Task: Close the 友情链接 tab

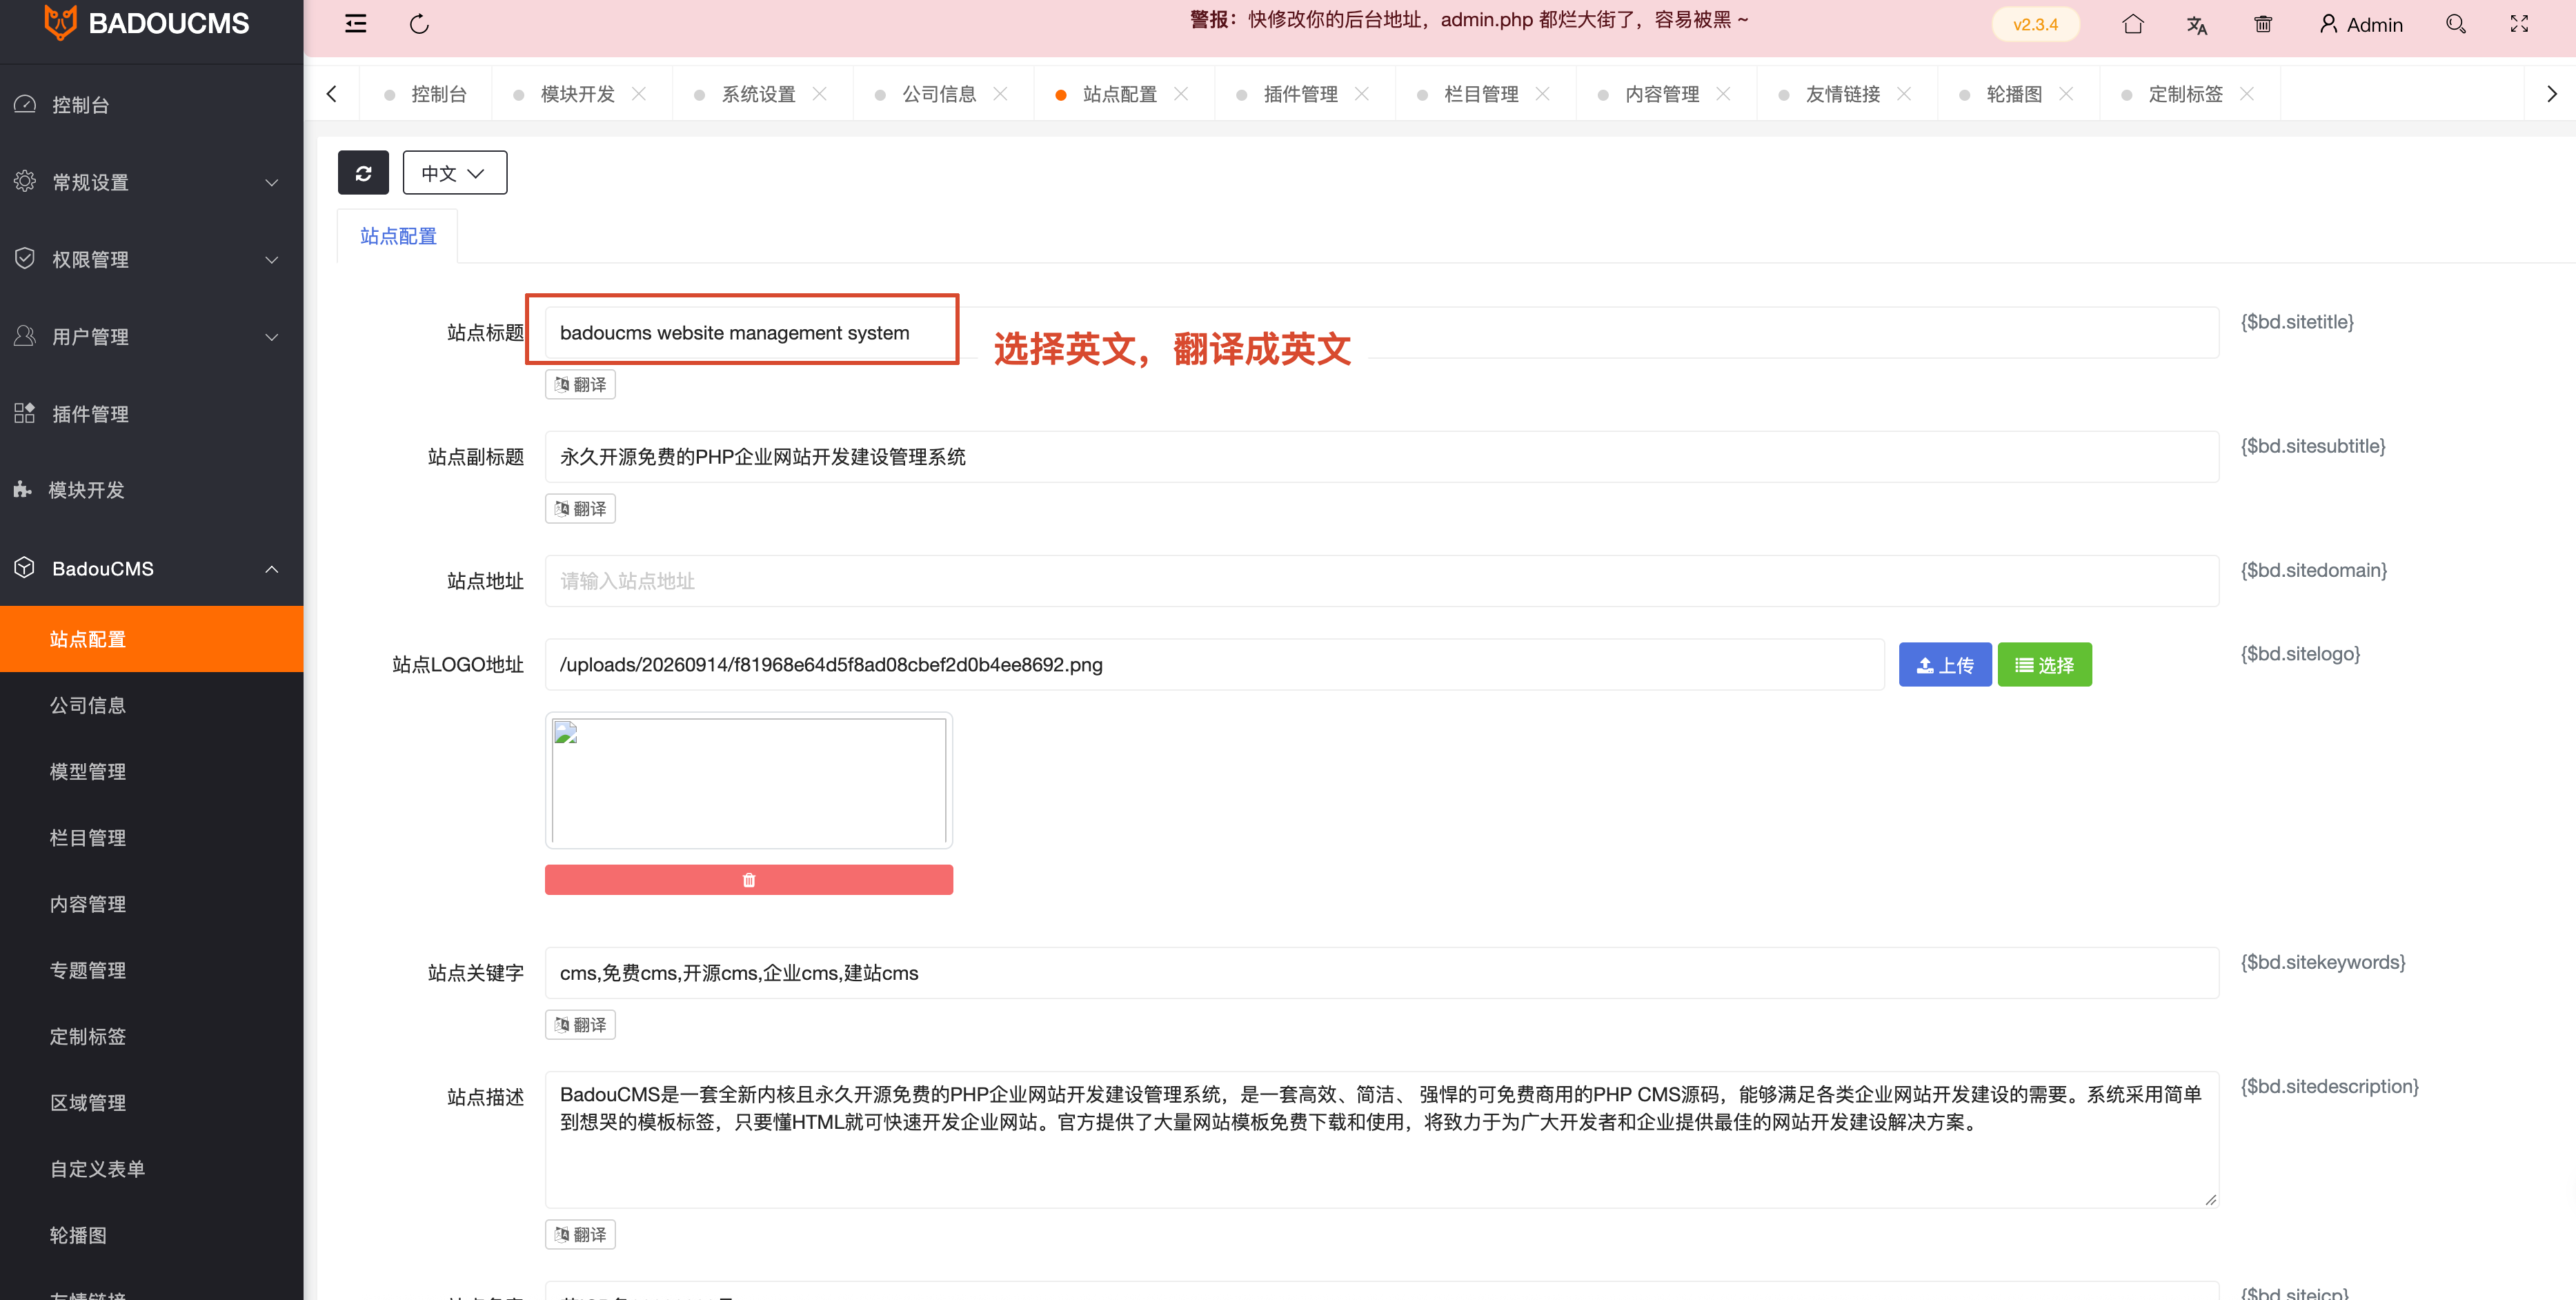Action: [x=1904, y=93]
